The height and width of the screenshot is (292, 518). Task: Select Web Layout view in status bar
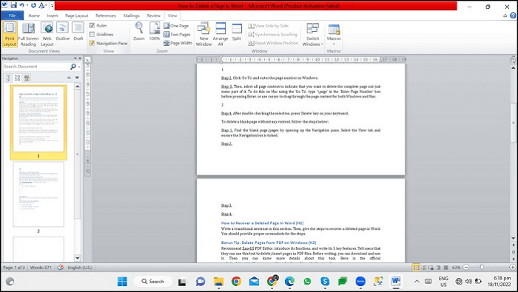click(431, 268)
